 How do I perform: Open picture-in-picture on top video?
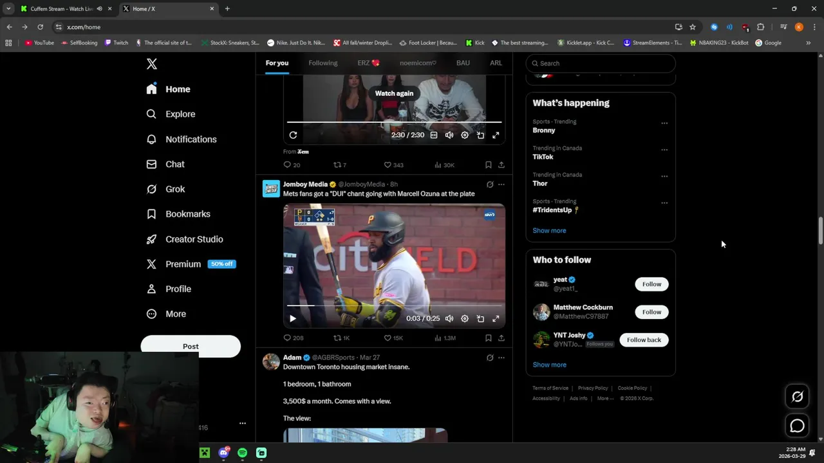coord(480,135)
